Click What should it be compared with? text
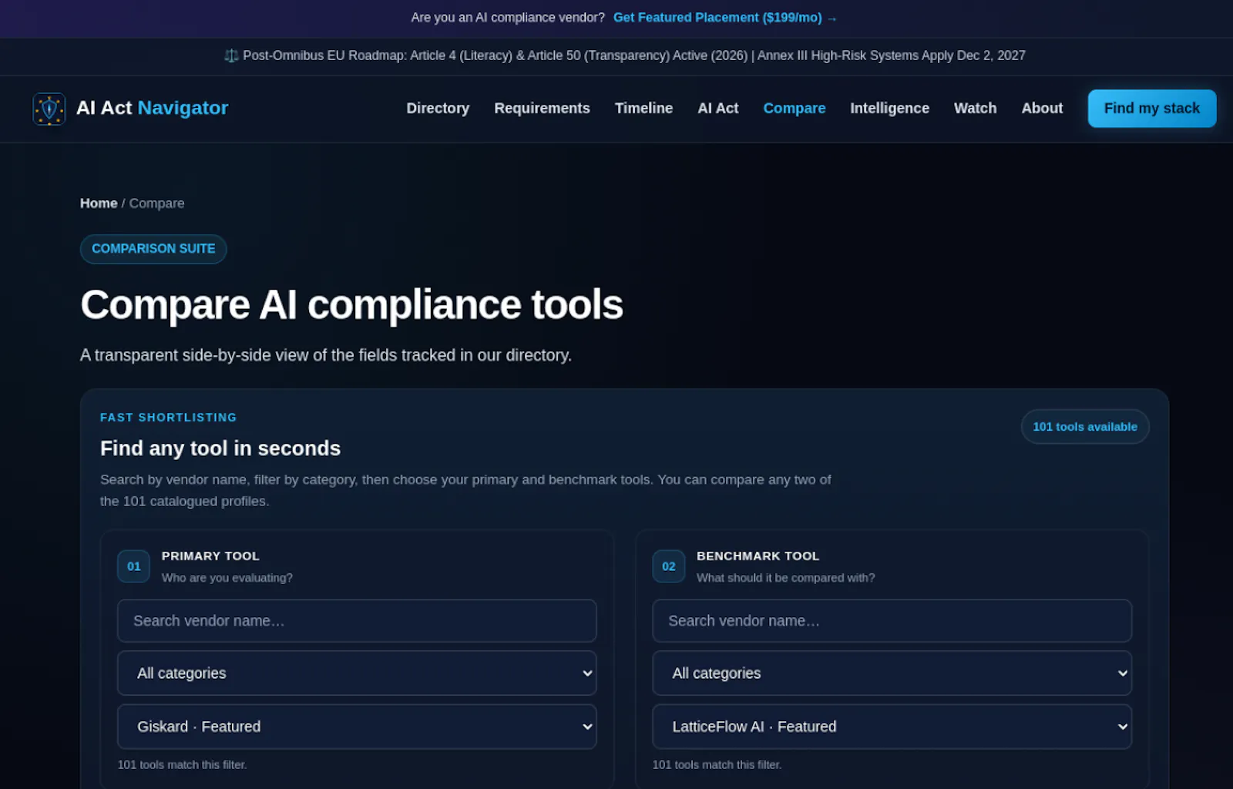1233x789 pixels. click(x=785, y=578)
